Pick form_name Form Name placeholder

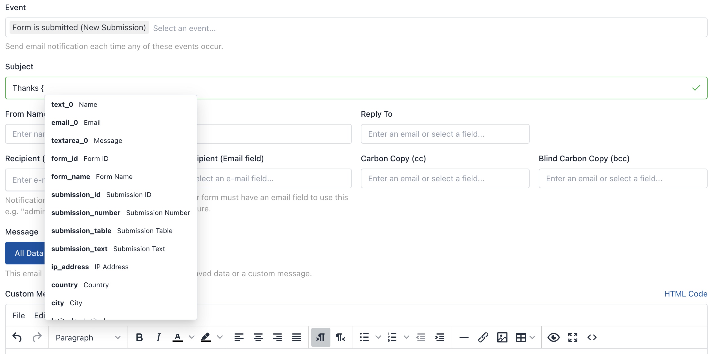[121, 177]
